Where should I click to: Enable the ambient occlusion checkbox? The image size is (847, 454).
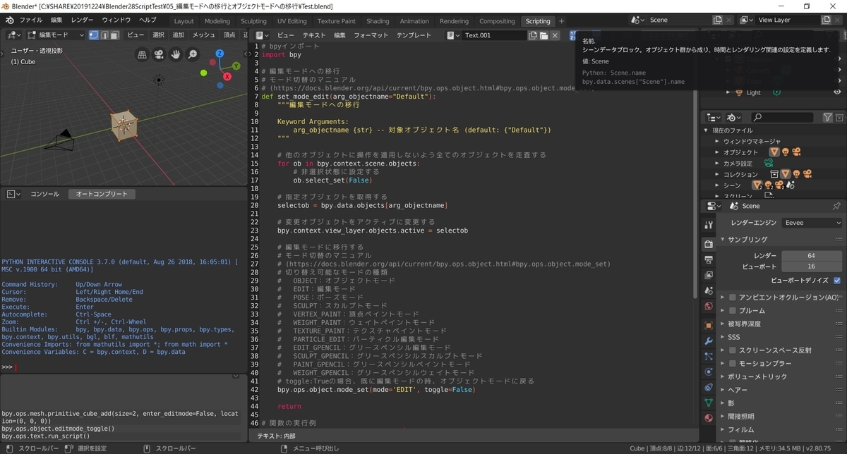coord(733,297)
